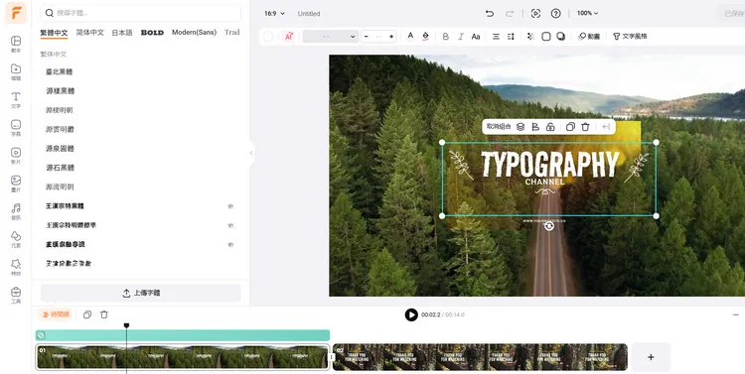The height and width of the screenshot is (374, 745).
Task: Delete selected group from floating toolbar
Action: (585, 127)
